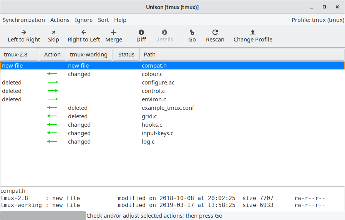Image resolution: width=345 pixels, height=220 pixels.
Task: Click green left arrow for hooks.c
Action: point(52,124)
